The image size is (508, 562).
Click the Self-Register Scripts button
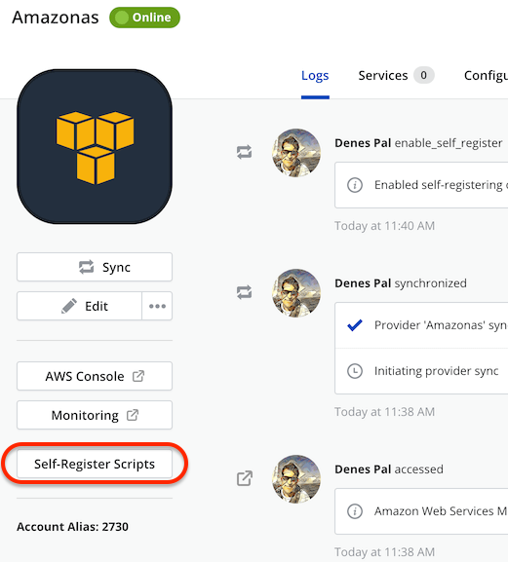click(95, 464)
